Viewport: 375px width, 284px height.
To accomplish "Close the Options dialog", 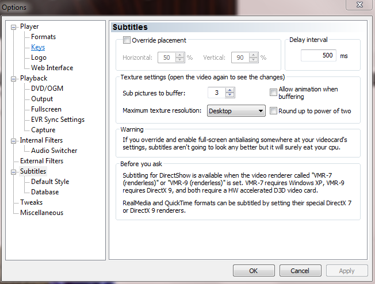I will point(359,5).
